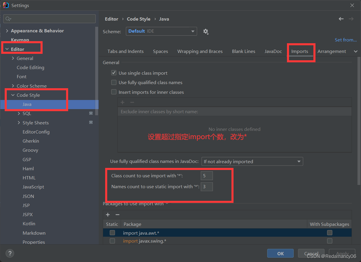
Task: Select Java under Code Style
Action: pyautogui.click(x=27, y=104)
